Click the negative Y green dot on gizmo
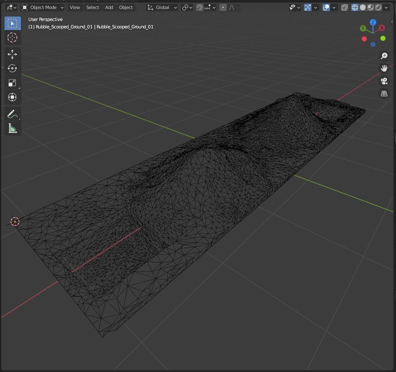Screen dimensions: 396x372 click(x=383, y=38)
